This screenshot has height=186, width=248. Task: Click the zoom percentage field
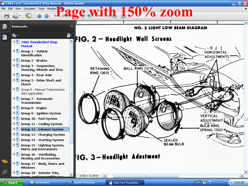[98, 16]
